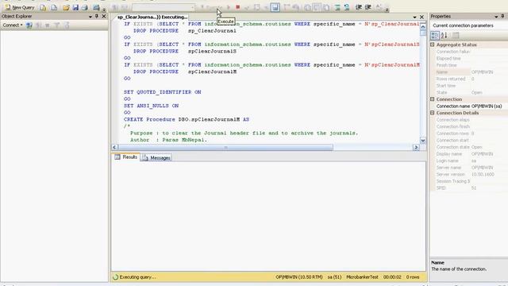Screen dimensions: 508x286
Task: Open the Properties window position dropdown
Action: point(496,16)
